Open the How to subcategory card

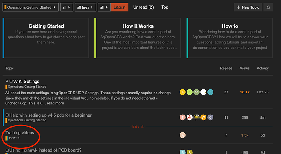coord(230,38)
